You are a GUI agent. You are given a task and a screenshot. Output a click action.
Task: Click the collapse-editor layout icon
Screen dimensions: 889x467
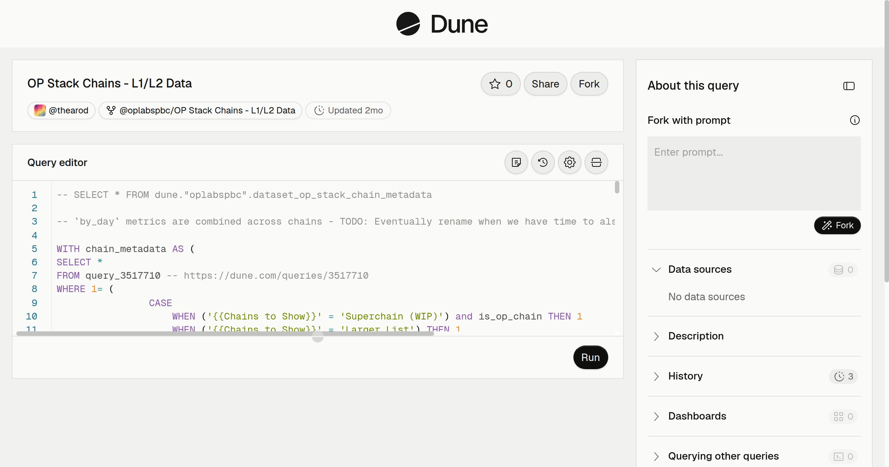[x=596, y=162]
